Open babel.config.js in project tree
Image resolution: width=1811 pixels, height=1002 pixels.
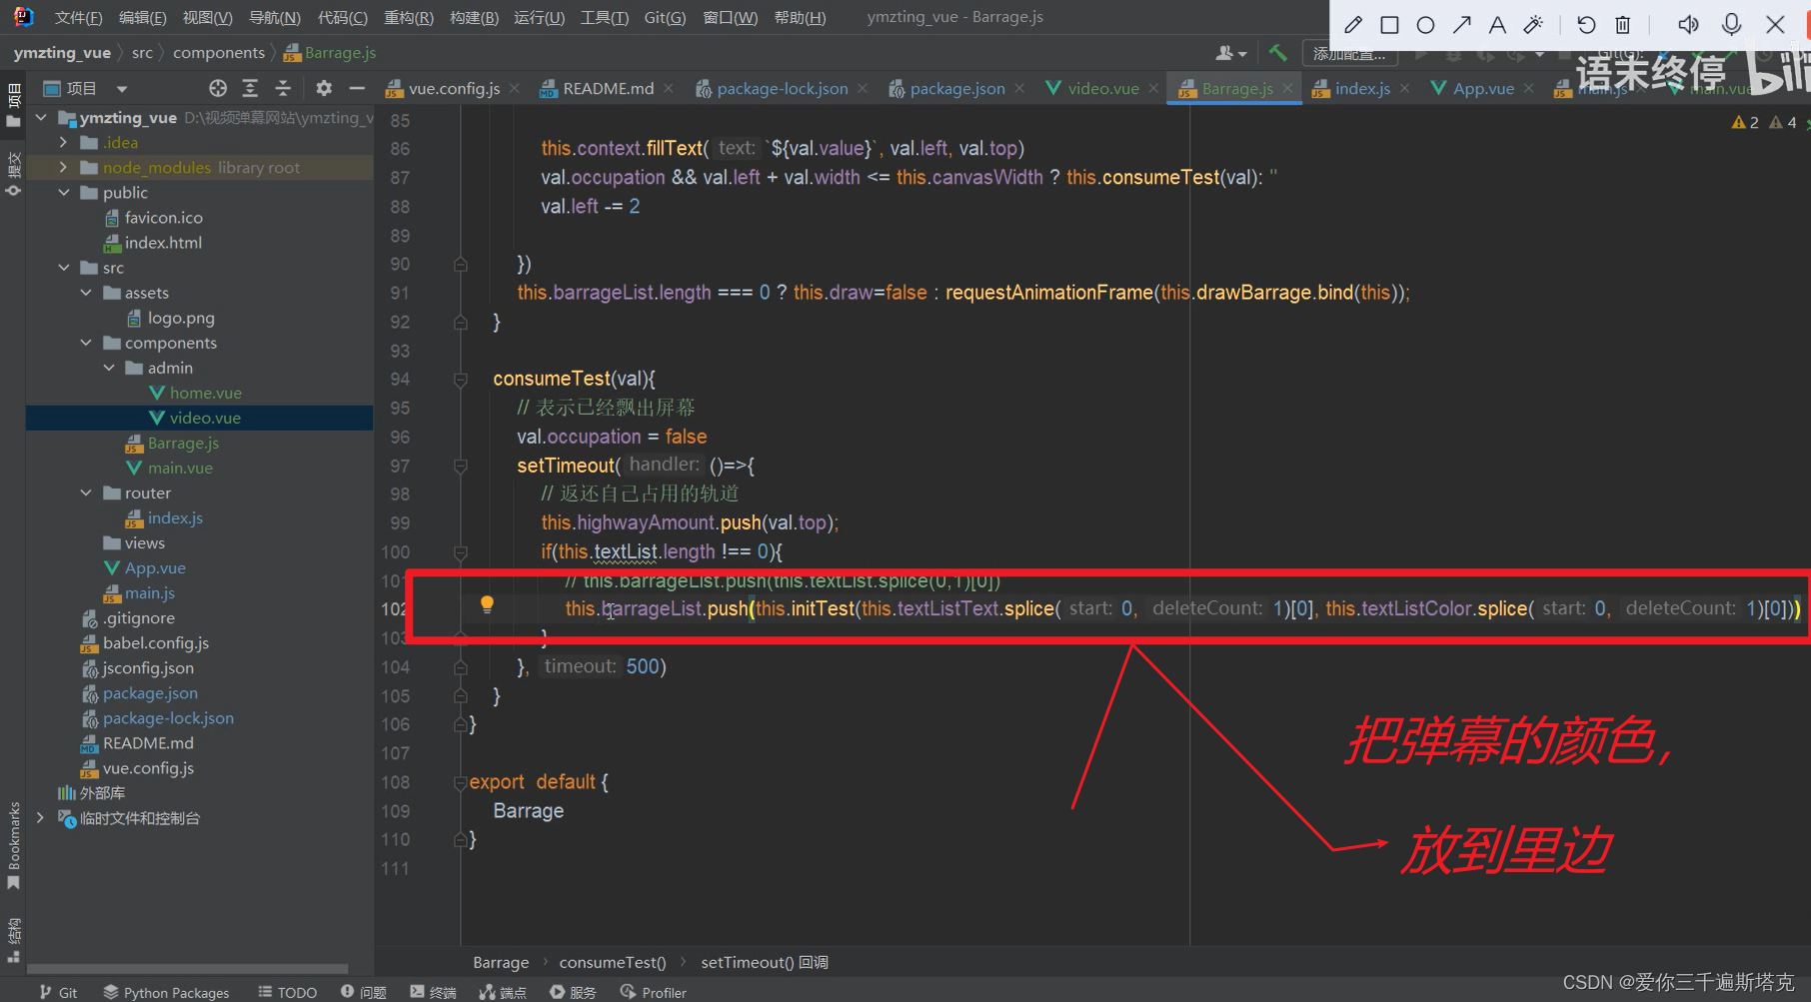[x=155, y=643]
